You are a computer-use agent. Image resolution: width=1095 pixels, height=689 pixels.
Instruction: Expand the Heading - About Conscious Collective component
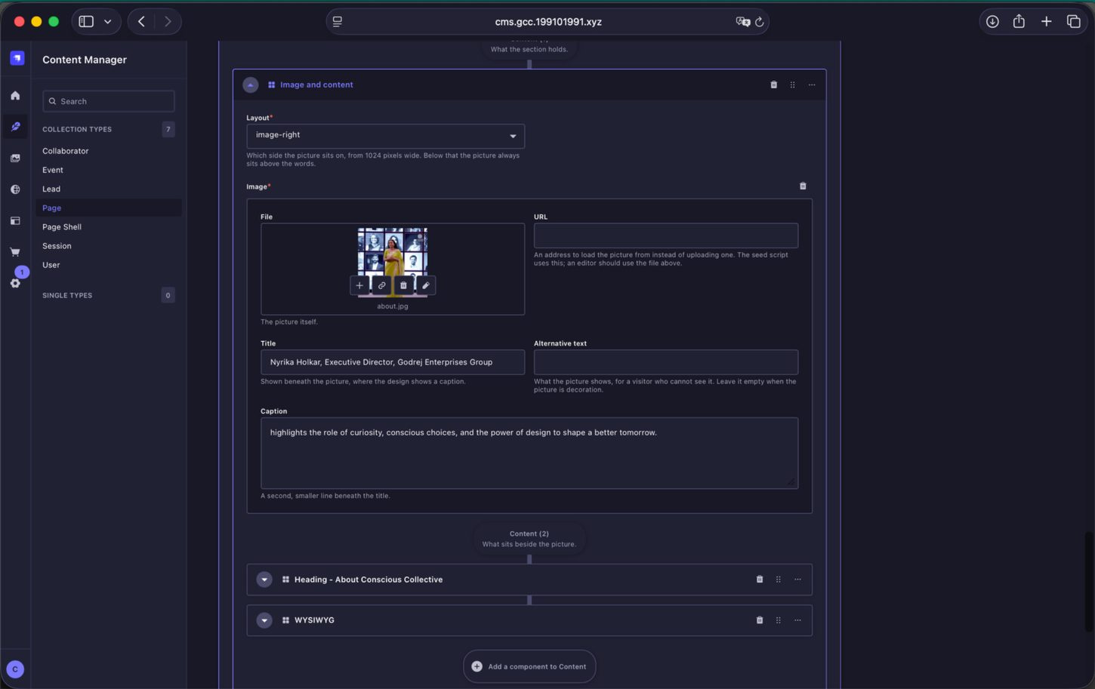coord(264,580)
